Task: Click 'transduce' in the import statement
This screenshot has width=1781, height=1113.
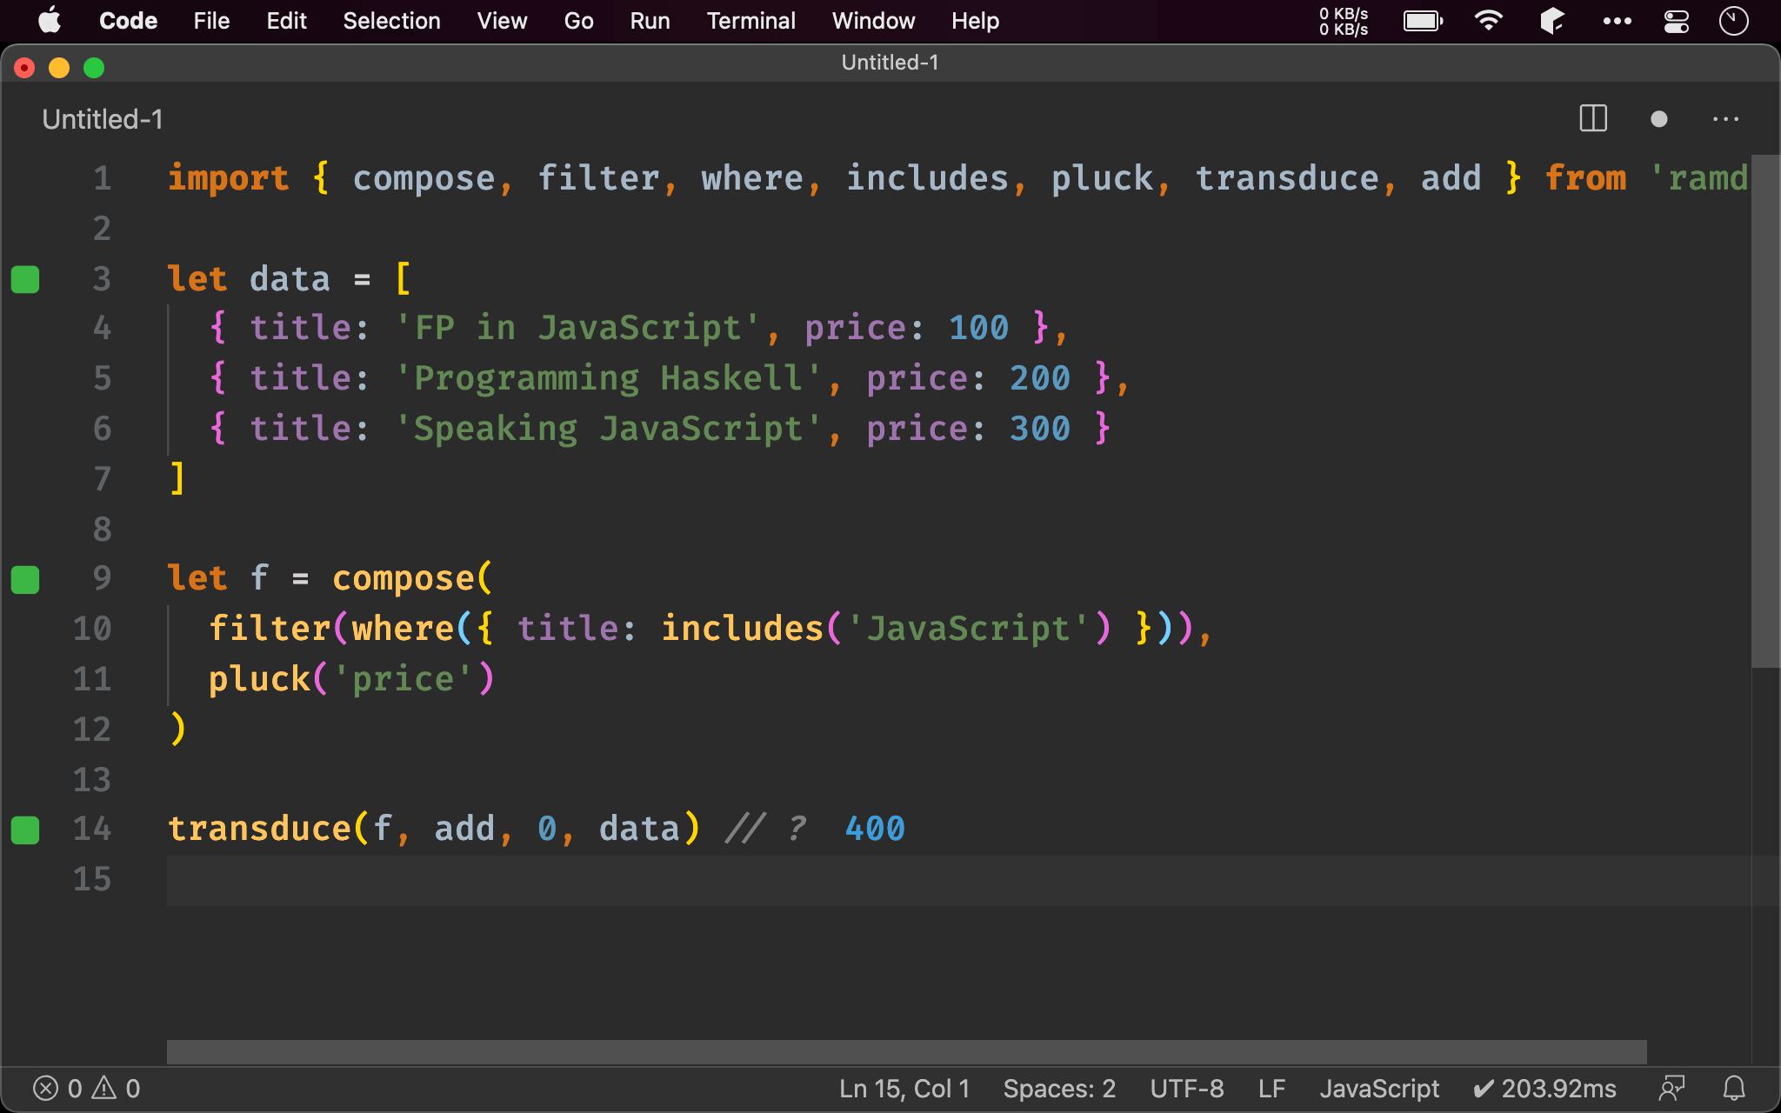Action: pyautogui.click(x=1287, y=178)
